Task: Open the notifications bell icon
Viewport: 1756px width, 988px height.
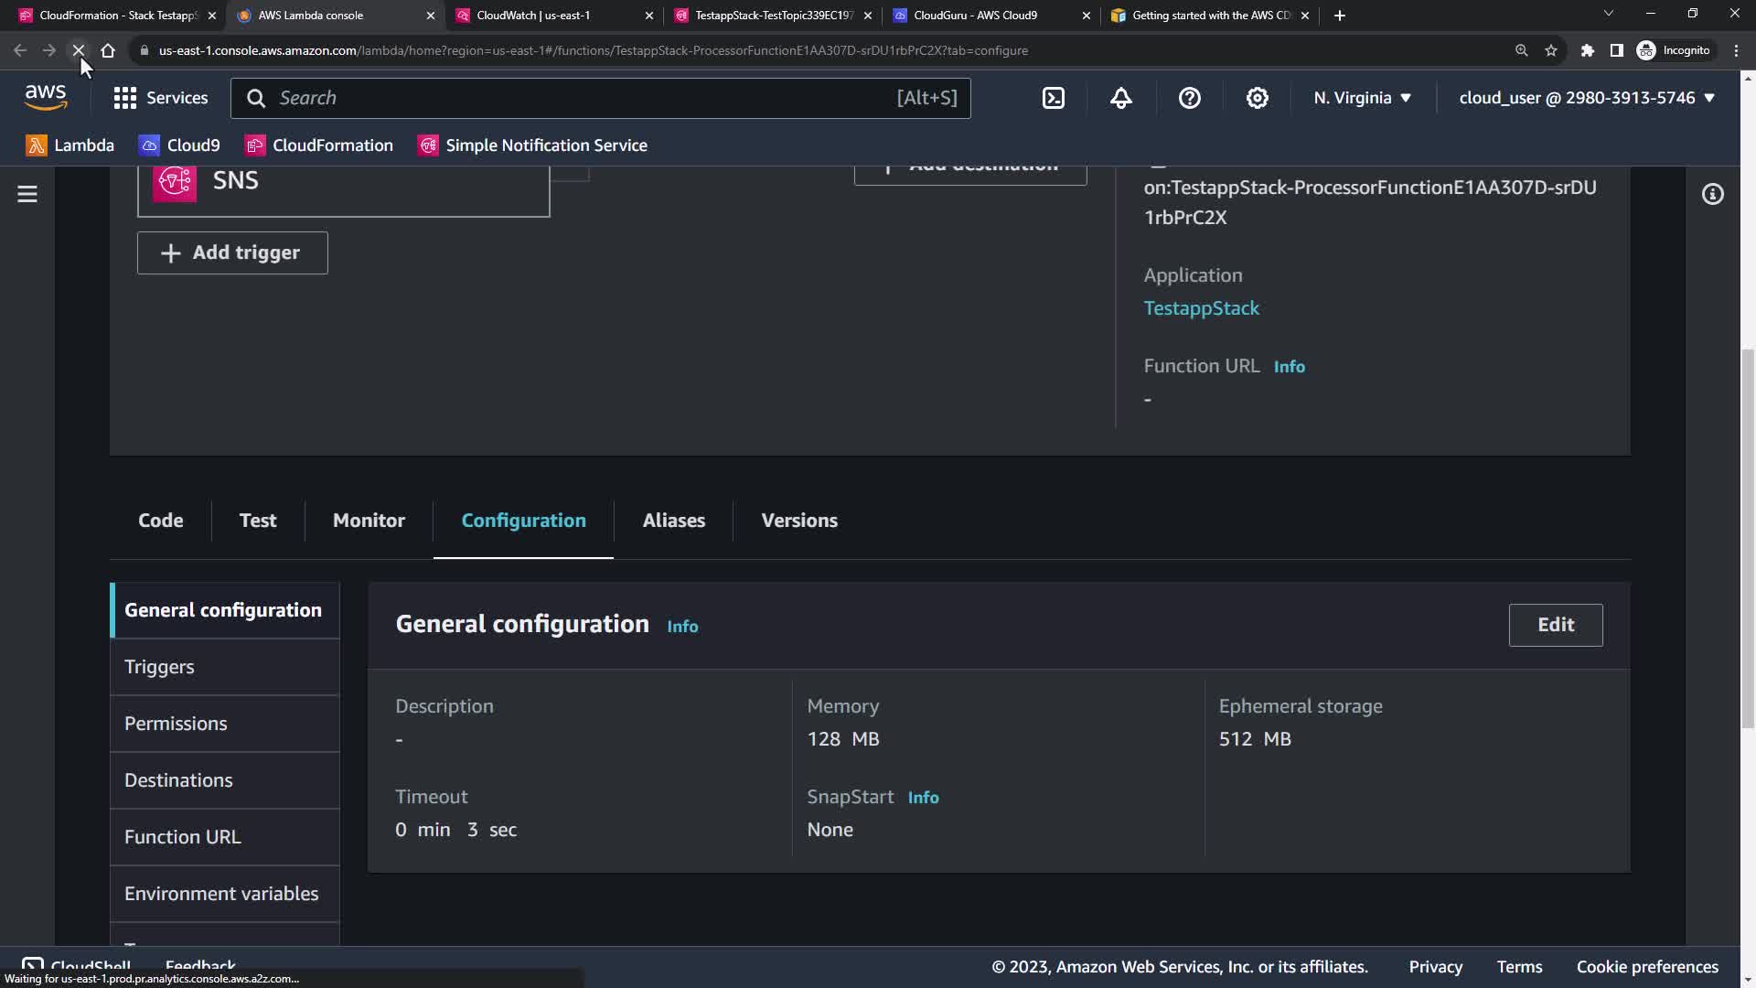Action: click(1121, 98)
